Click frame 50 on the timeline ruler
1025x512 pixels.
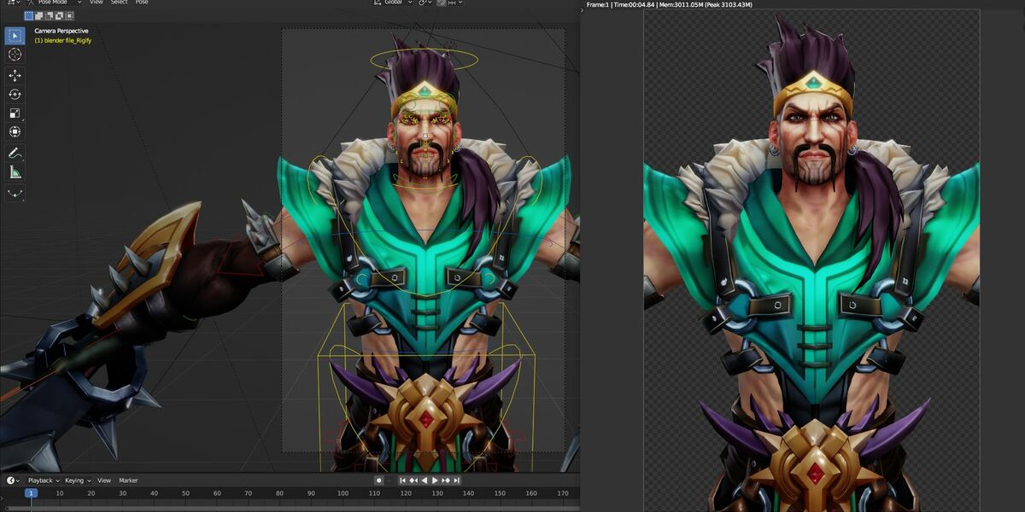185,493
